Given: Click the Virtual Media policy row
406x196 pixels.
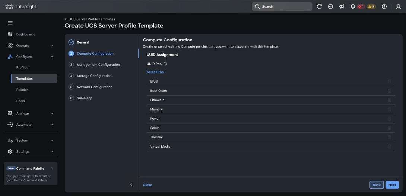Looking at the screenshot, I should click(x=271, y=147).
